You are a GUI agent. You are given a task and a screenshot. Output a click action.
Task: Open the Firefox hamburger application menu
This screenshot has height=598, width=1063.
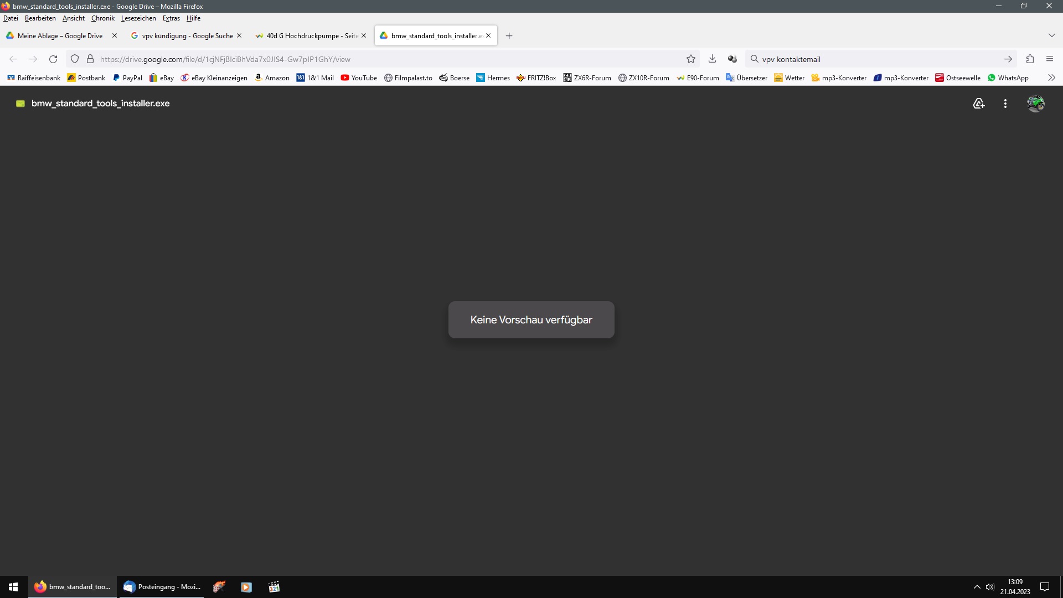pyautogui.click(x=1050, y=59)
